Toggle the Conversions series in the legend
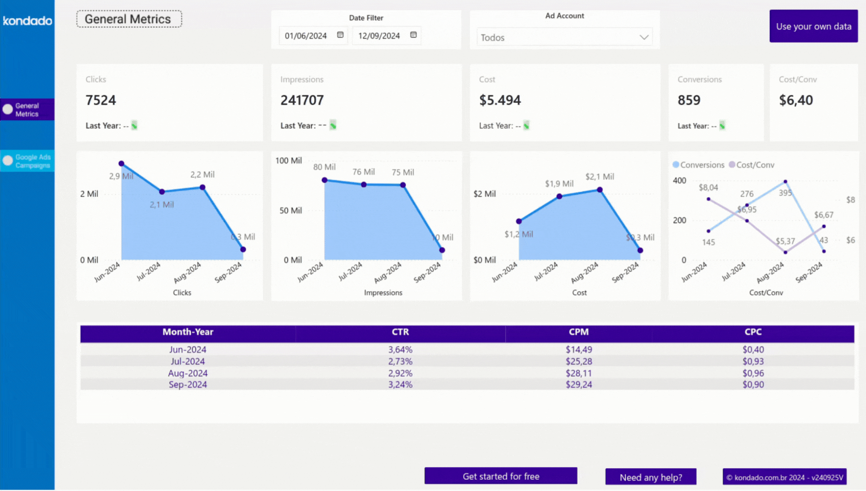The height and width of the screenshot is (491, 866). tap(699, 164)
